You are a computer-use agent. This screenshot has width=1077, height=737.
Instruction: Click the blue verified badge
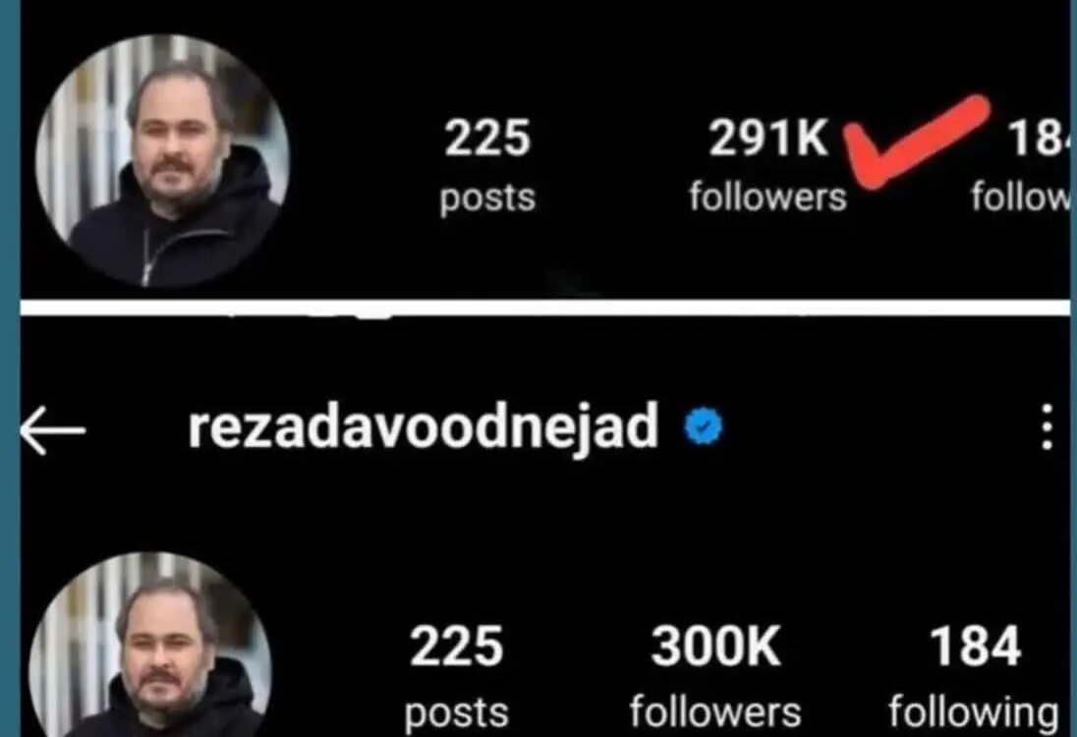click(x=704, y=425)
